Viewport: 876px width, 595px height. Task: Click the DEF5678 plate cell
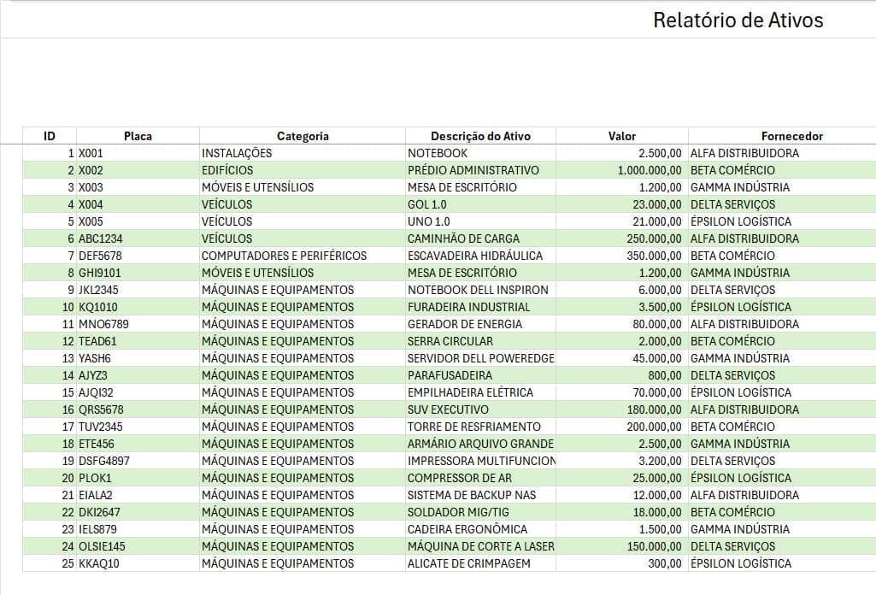click(x=138, y=256)
